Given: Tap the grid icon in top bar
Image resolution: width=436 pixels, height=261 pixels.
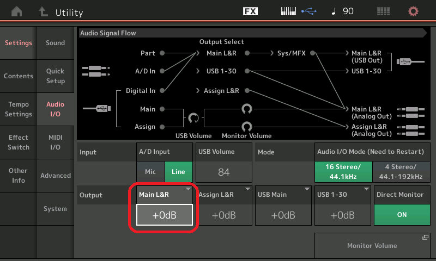Looking at the screenshot, I should [x=384, y=11].
